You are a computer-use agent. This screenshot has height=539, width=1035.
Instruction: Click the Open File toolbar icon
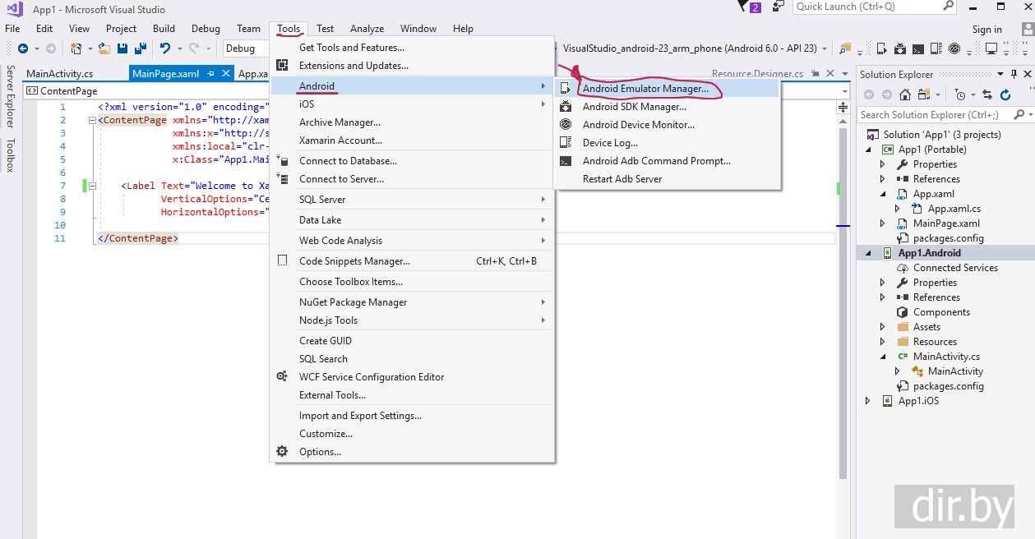[x=104, y=48]
